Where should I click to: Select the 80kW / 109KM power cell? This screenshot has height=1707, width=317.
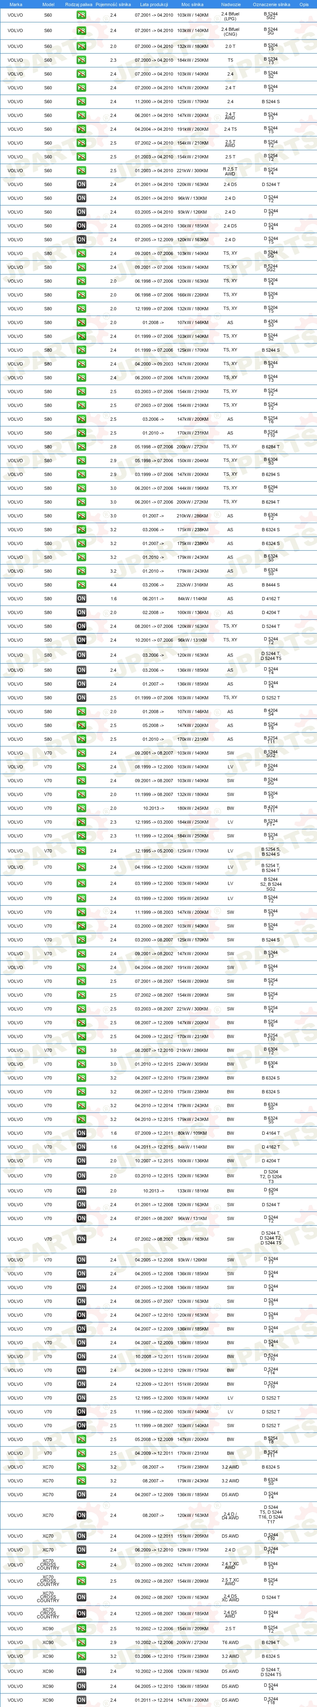(193, 1133)
